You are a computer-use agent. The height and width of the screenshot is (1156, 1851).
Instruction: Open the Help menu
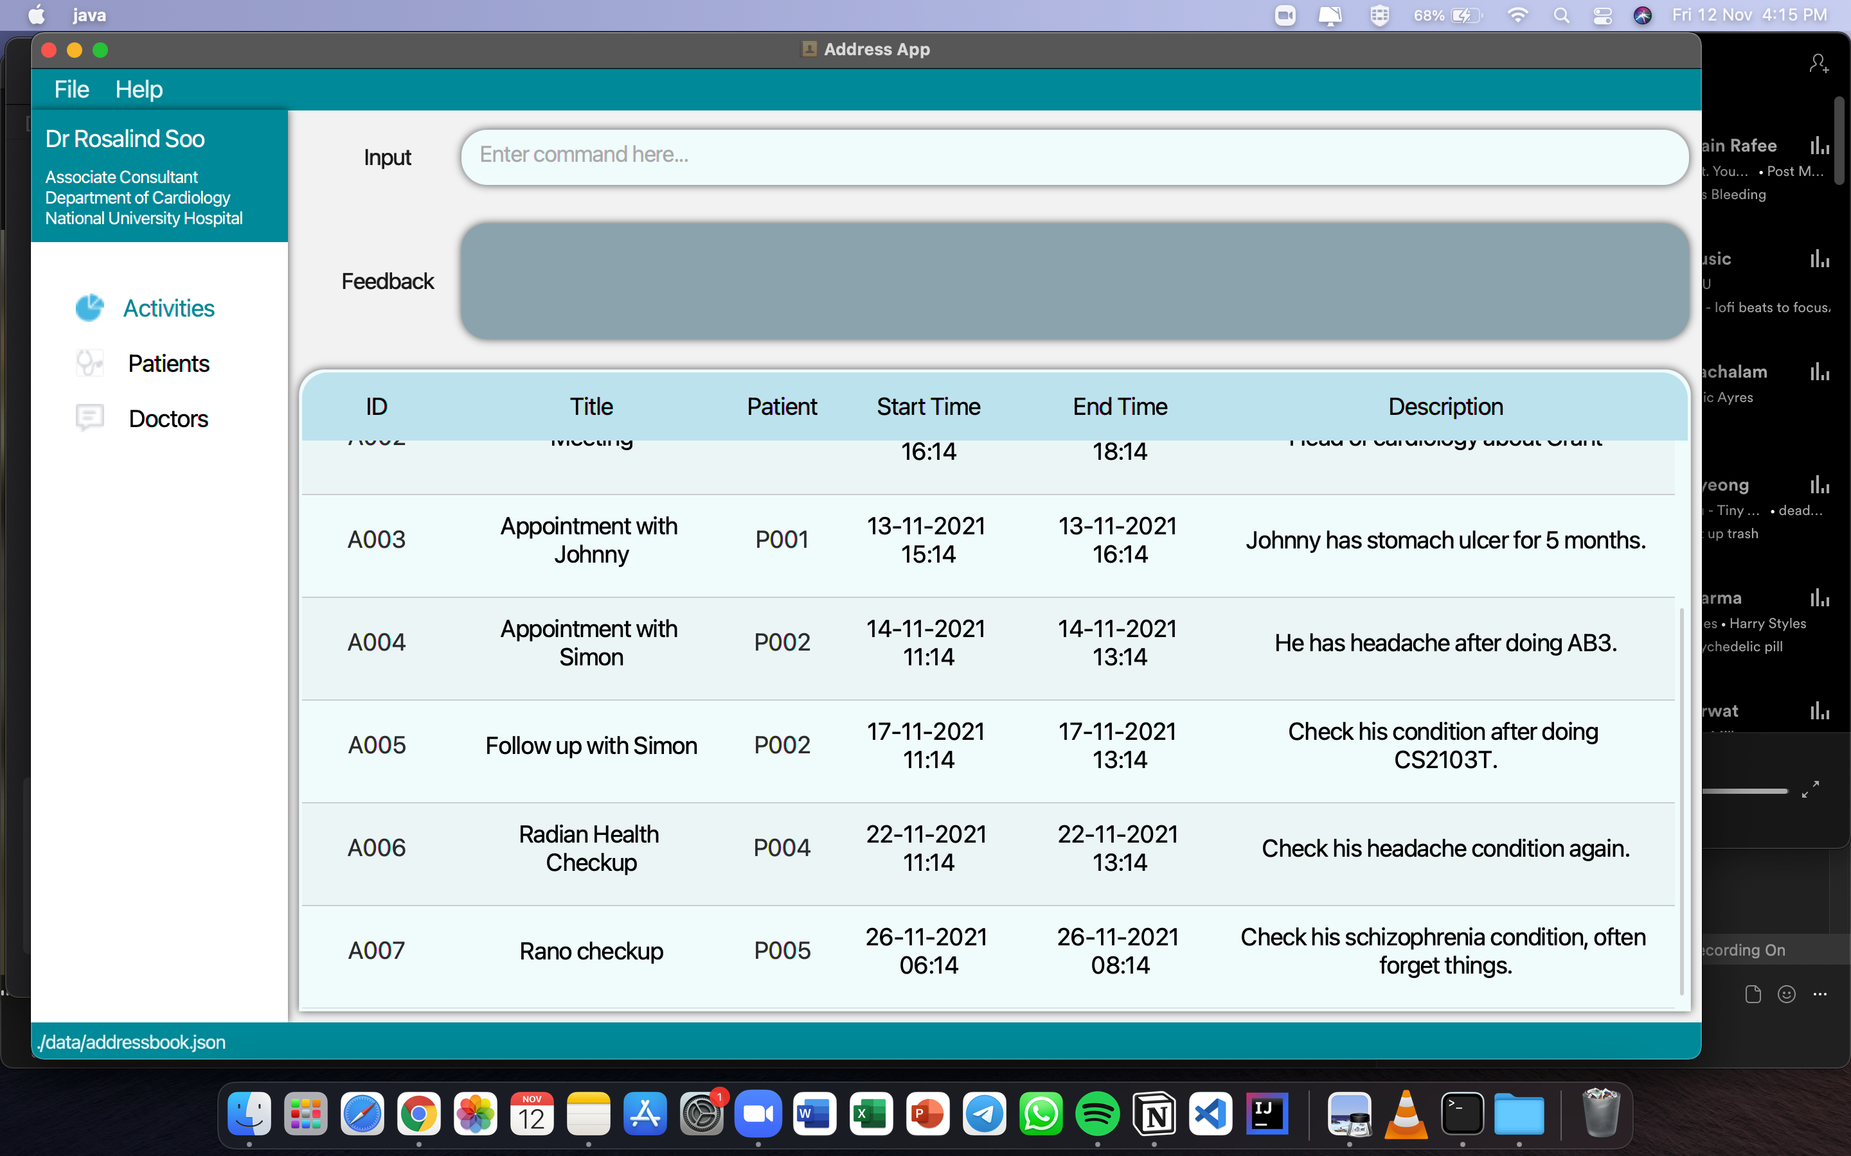click(138, 89)
